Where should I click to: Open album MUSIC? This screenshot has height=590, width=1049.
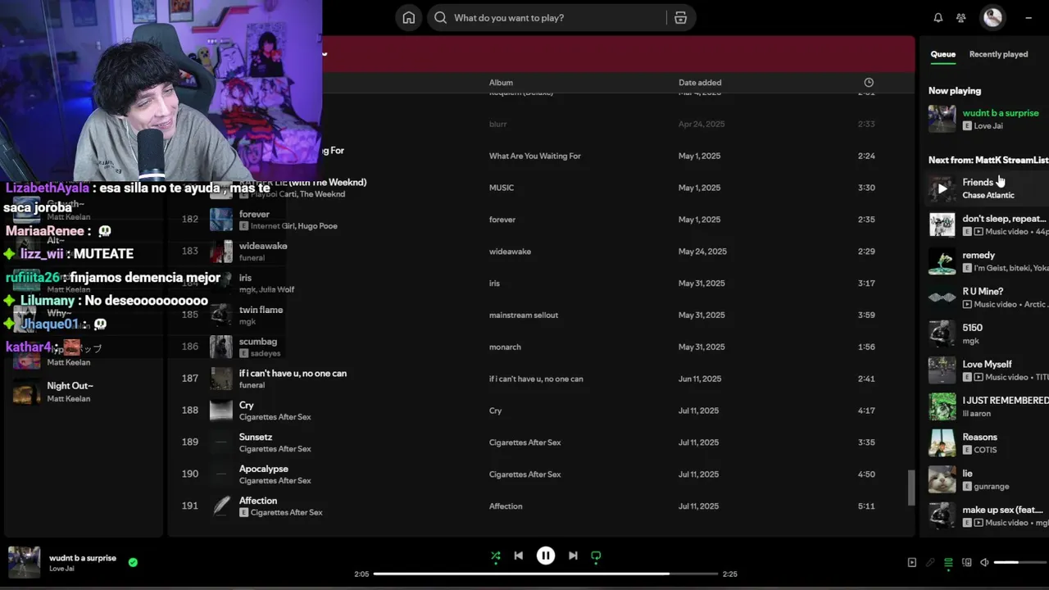coord(502,188)
